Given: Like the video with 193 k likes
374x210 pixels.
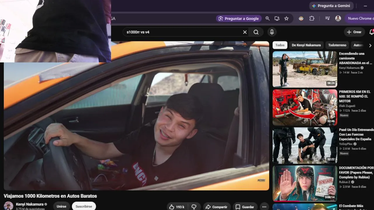Looking at the screenshot, I should pos(177,207).
